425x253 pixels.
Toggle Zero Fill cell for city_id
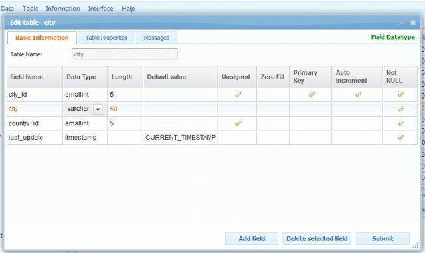273,95
